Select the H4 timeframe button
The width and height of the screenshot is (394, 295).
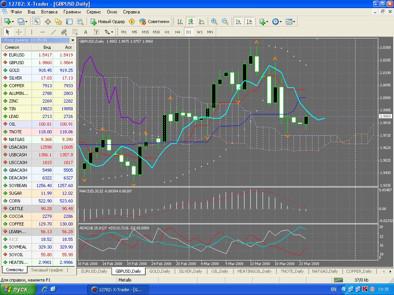[177, 32]
